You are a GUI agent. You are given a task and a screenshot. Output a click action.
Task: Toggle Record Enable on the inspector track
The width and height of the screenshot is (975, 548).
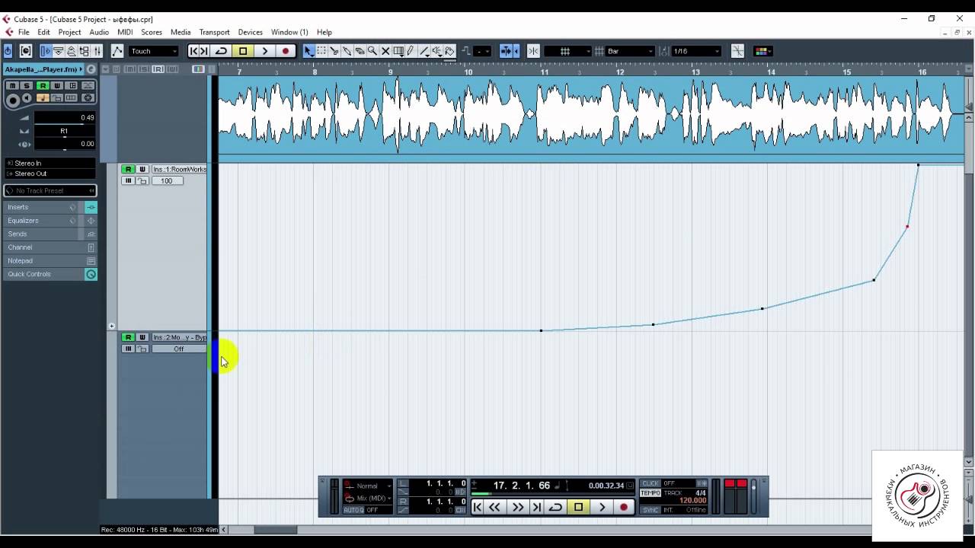coord(12,99)
